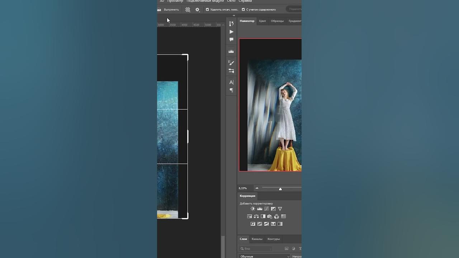Click the zoom out mountain icon in Navigator
This screenshot has height=258, width=459.
point(257,188)
